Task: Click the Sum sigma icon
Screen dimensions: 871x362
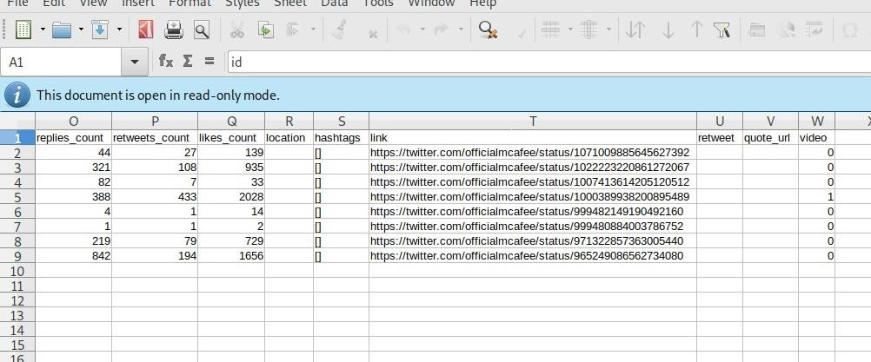Action: pos(188,61)
